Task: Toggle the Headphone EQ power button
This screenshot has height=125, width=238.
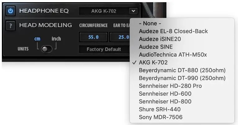Action: click(11, 11)
